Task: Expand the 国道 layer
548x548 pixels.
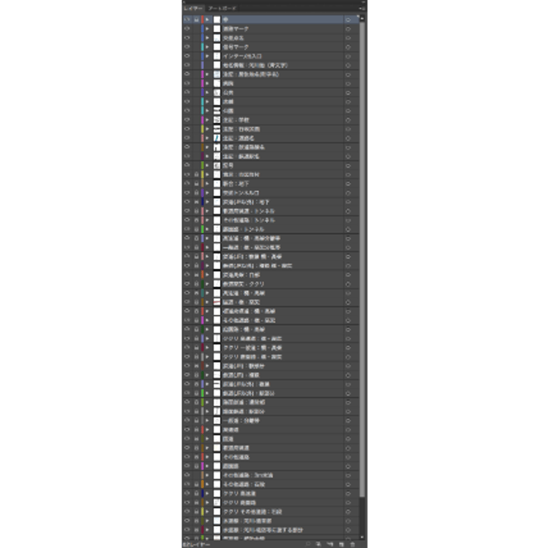Action: click(x=208, y=439)
